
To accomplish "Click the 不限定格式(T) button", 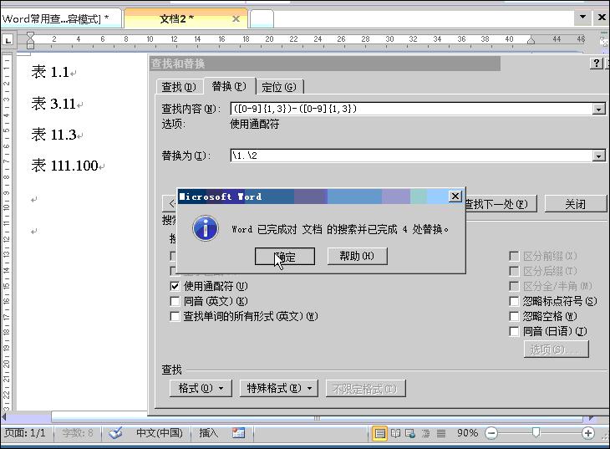I will coord(366,389).
